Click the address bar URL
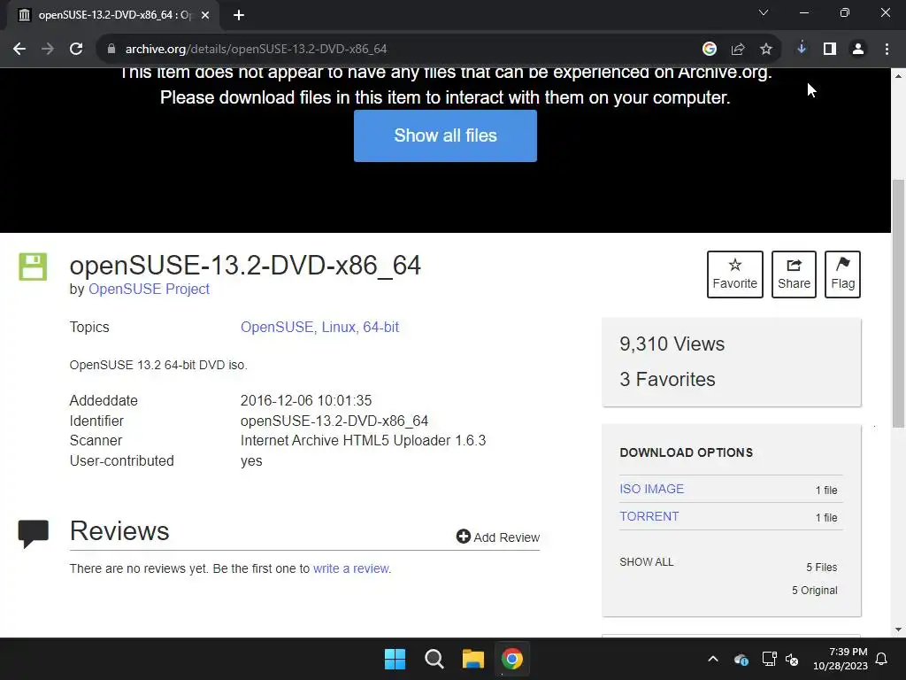This screenshot has height=680, width=906. [256, 50]
